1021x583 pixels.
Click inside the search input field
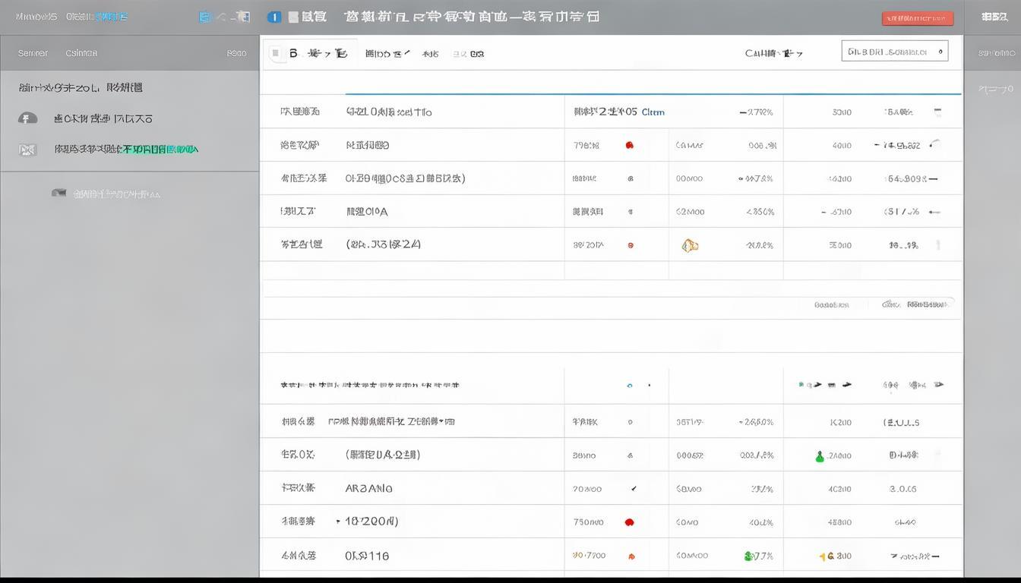(889, 50)
